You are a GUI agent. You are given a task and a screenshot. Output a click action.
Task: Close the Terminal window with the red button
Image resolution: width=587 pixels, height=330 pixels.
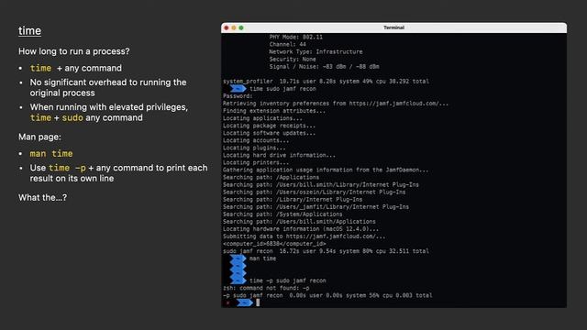pos(227,27)
